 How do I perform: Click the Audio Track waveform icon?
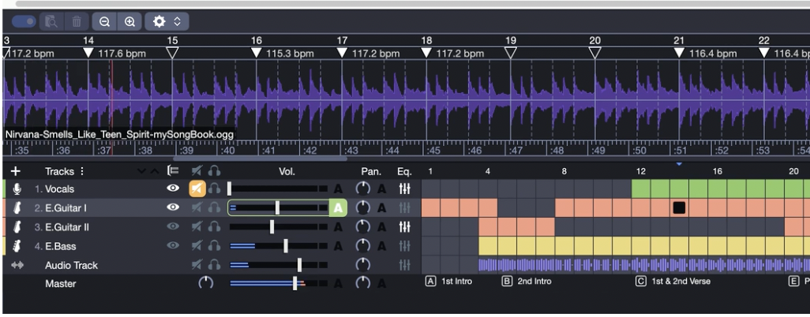pos(17,265)
